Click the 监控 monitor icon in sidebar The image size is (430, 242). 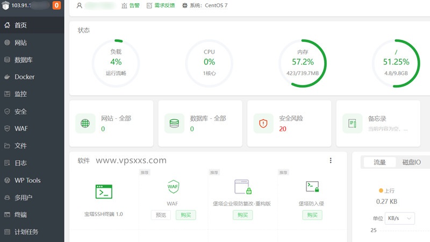click(8, 94)
